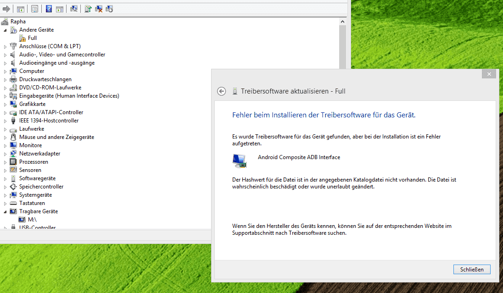
Task: Click the speaker icon for Audio-, Video- und Gamecontroller
Action: (13, 55)
